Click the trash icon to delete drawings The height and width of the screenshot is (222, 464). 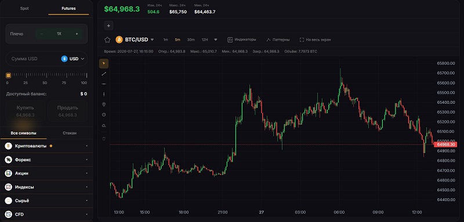(x=104, y=139)
